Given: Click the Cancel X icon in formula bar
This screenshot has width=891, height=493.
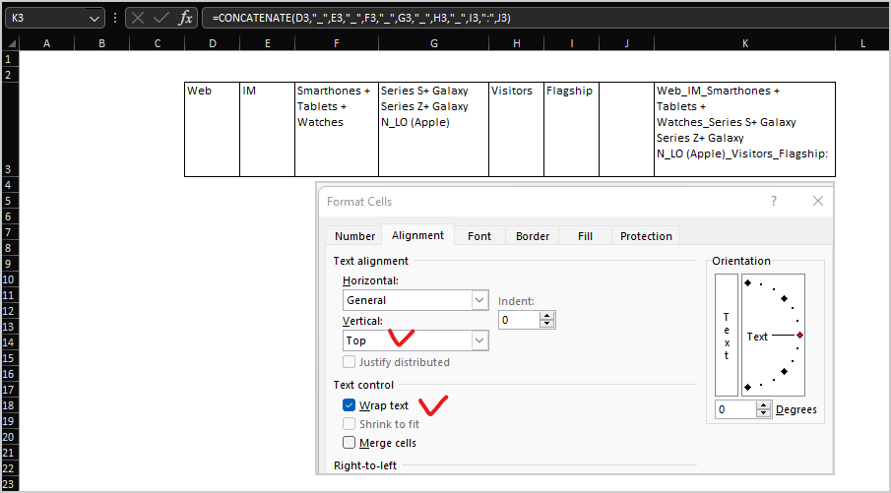Looking at the screenshot, I should coord(138,18).
